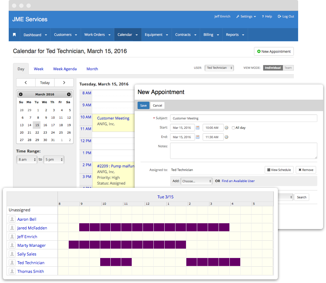Click the Subject input field

coord(244,118)
